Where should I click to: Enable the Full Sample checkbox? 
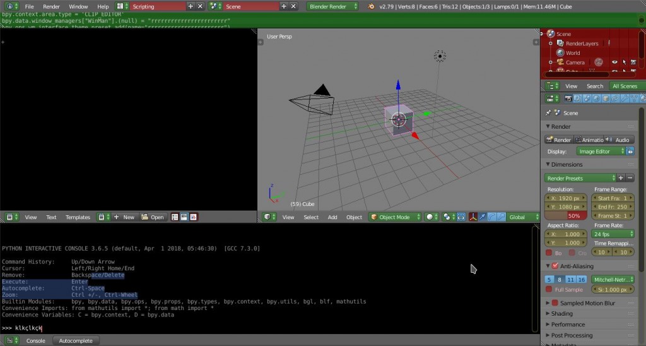click(549, 289)
